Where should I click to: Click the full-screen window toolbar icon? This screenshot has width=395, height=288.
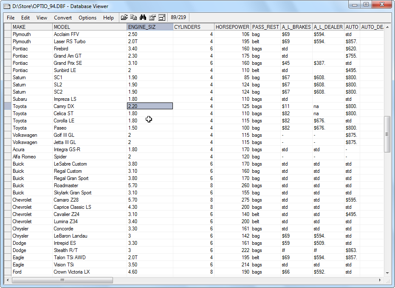click(x=162, y=17)
